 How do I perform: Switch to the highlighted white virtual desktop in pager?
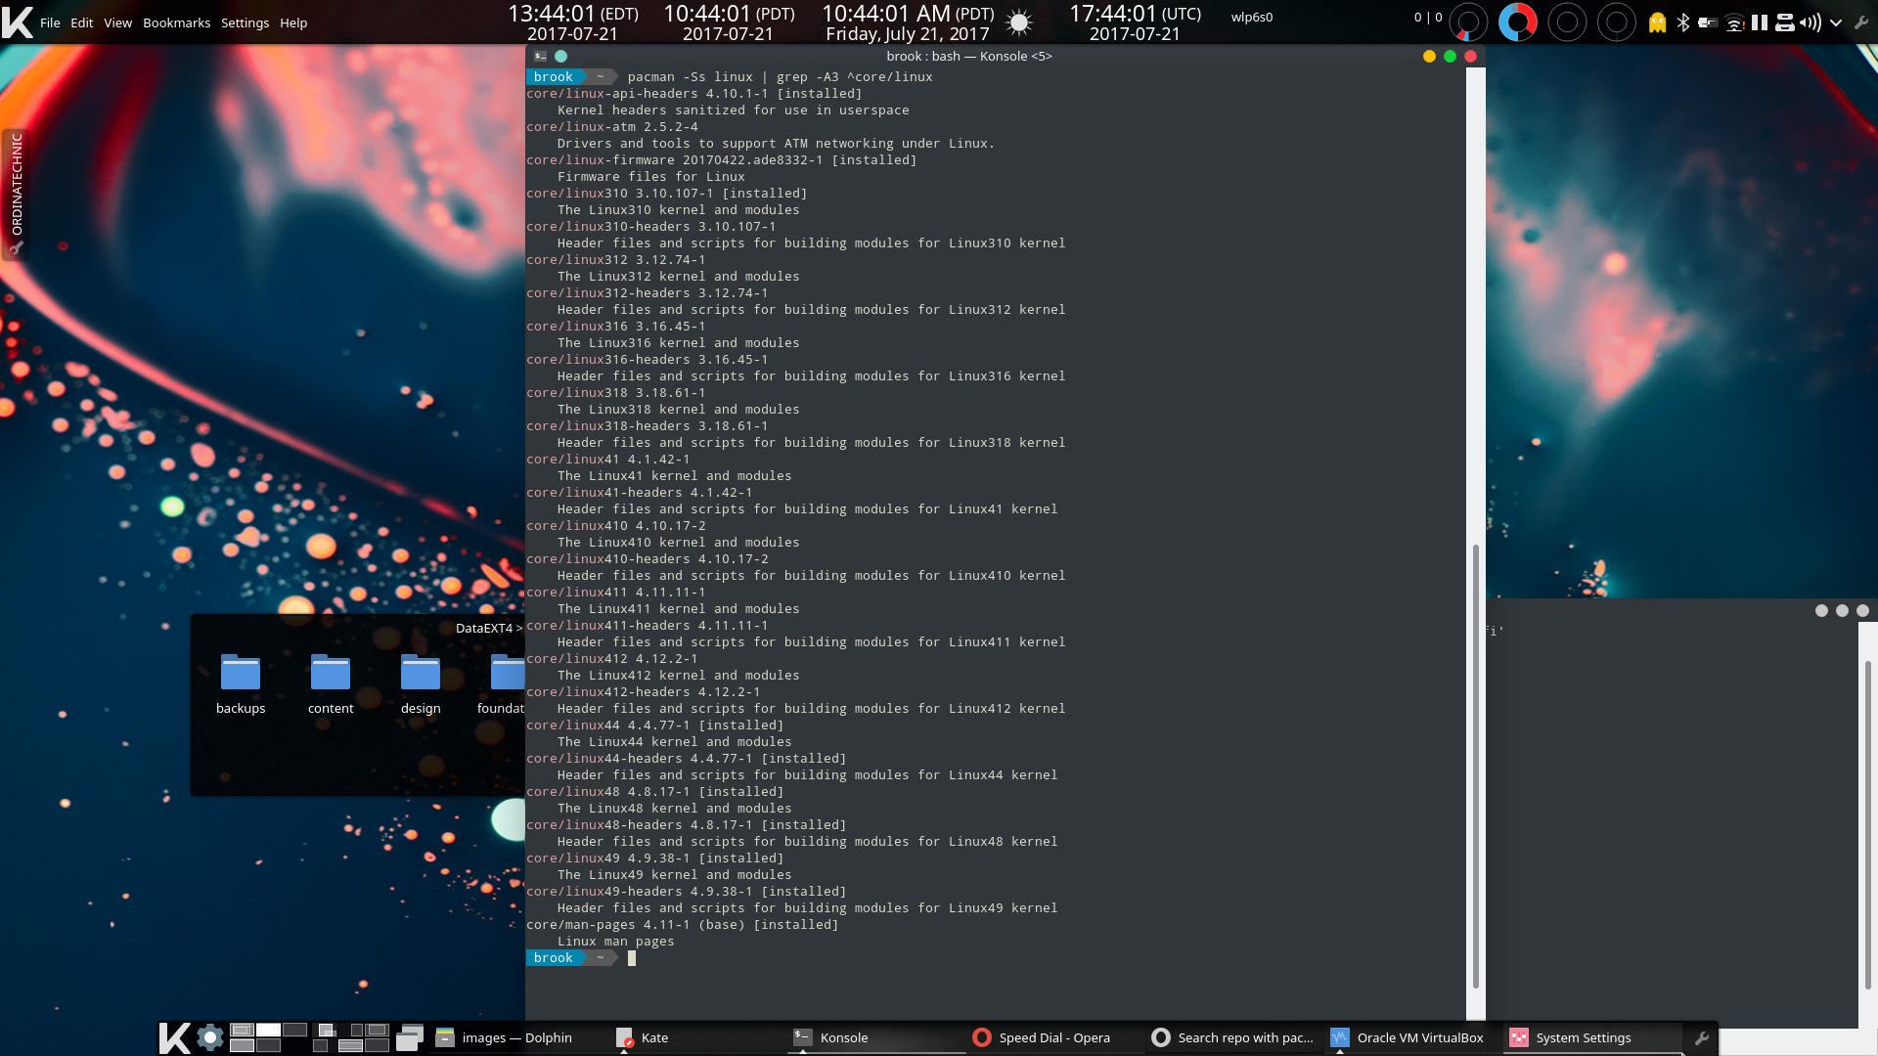tap(269, 1030)
